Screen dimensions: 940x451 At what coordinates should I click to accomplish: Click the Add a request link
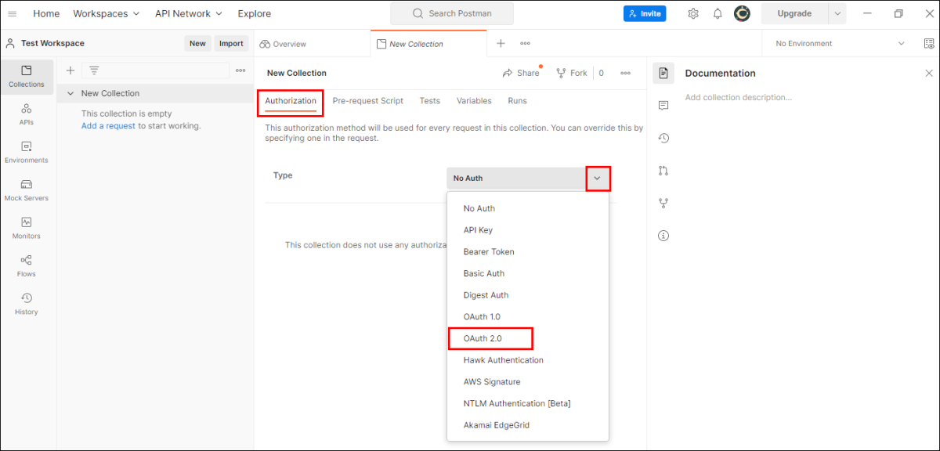point(108,126)
